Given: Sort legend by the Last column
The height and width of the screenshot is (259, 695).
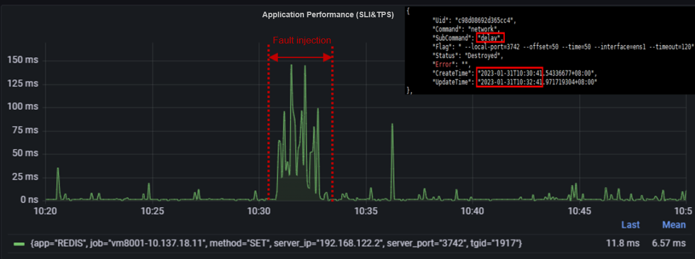Looking at the screenshot, I should pos(630,225).
